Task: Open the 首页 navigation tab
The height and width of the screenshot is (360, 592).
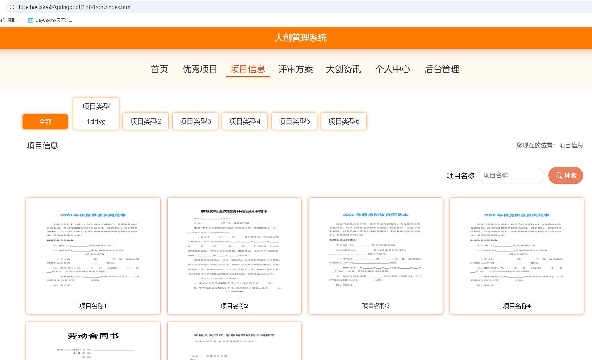Action: pyautogui.click(x=159, y=69)
